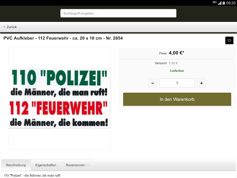
Task: Increase quantity with plus button
Action: pos(201,83)
